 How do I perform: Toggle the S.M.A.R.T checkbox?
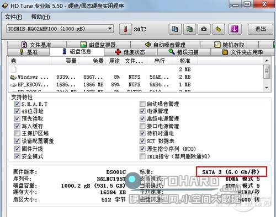[17, 104]
